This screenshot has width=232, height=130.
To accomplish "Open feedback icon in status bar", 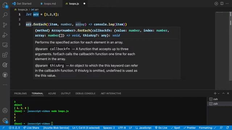I will tap(221, 128).
